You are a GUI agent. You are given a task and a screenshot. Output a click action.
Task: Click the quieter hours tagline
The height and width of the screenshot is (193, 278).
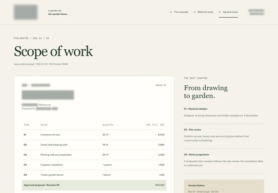tap(58, 14)
